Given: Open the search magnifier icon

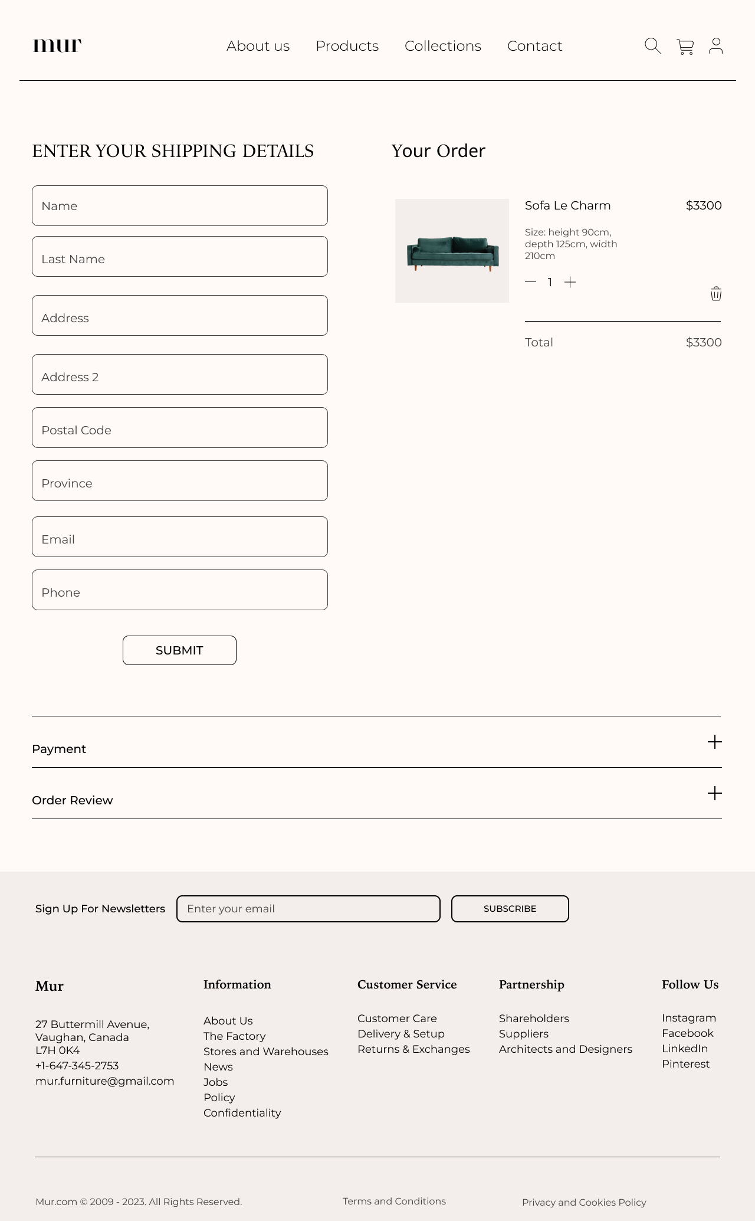Looking at the screenshot, I should (652, 46).
